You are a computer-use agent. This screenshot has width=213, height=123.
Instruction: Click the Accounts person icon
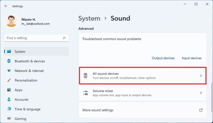9,99
